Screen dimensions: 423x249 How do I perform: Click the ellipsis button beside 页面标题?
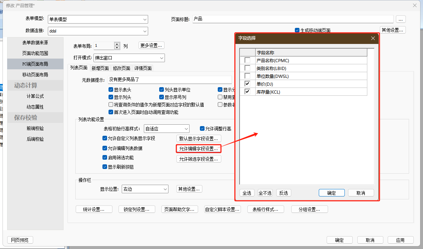(x=401, y=19)
